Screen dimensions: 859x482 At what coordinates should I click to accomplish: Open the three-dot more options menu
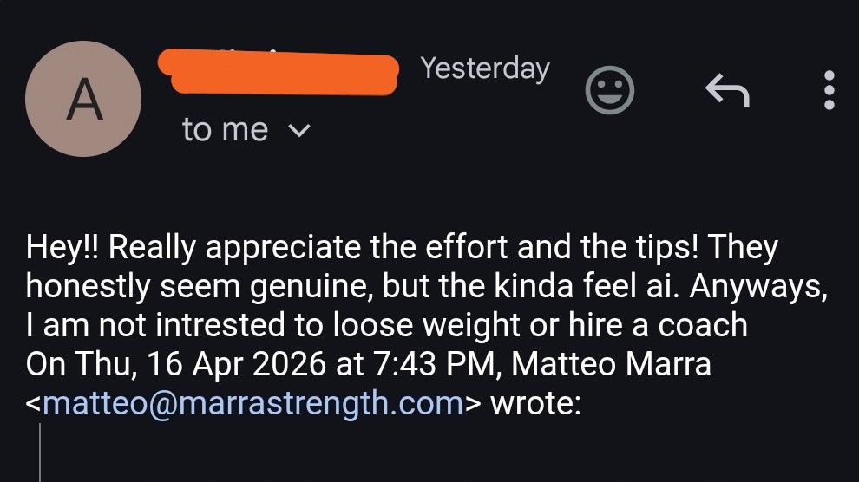pos(829,90)
